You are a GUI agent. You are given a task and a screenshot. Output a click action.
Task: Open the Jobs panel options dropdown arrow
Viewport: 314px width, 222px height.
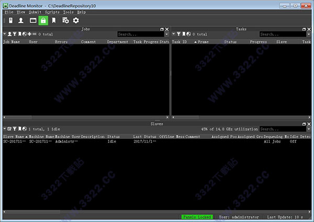coord(5,34)
